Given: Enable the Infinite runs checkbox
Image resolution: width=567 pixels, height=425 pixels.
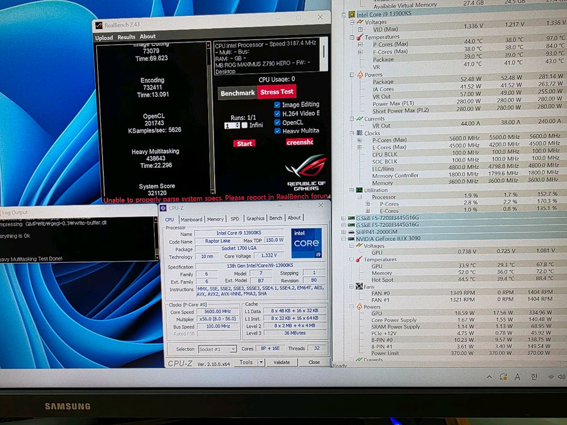Looking at the screenshot, I should [x=244, y=125].
